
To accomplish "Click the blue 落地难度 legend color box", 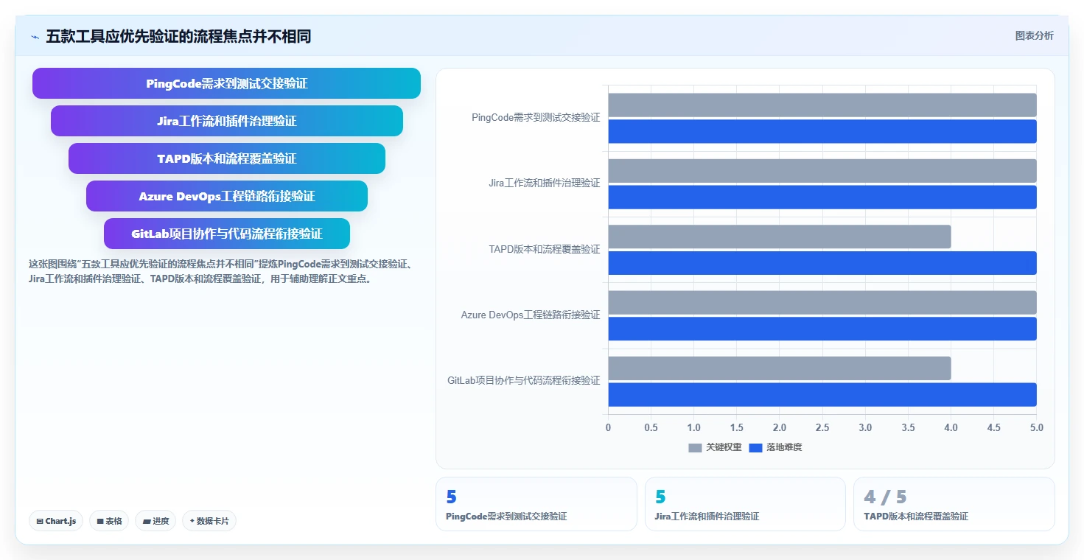I will (x=755, y=448).
